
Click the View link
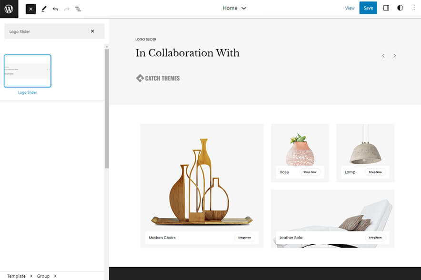(350, 8)
